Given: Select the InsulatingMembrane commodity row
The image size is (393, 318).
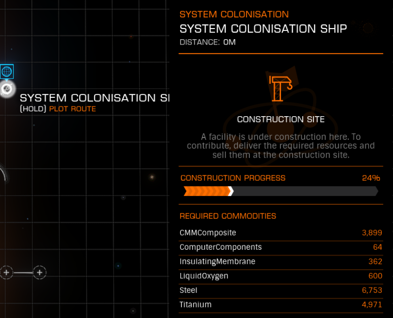Looking at the screenshot, I should [x=280, y=262].
